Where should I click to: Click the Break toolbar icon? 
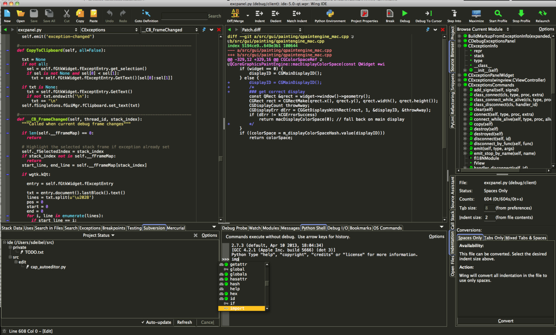390,14
